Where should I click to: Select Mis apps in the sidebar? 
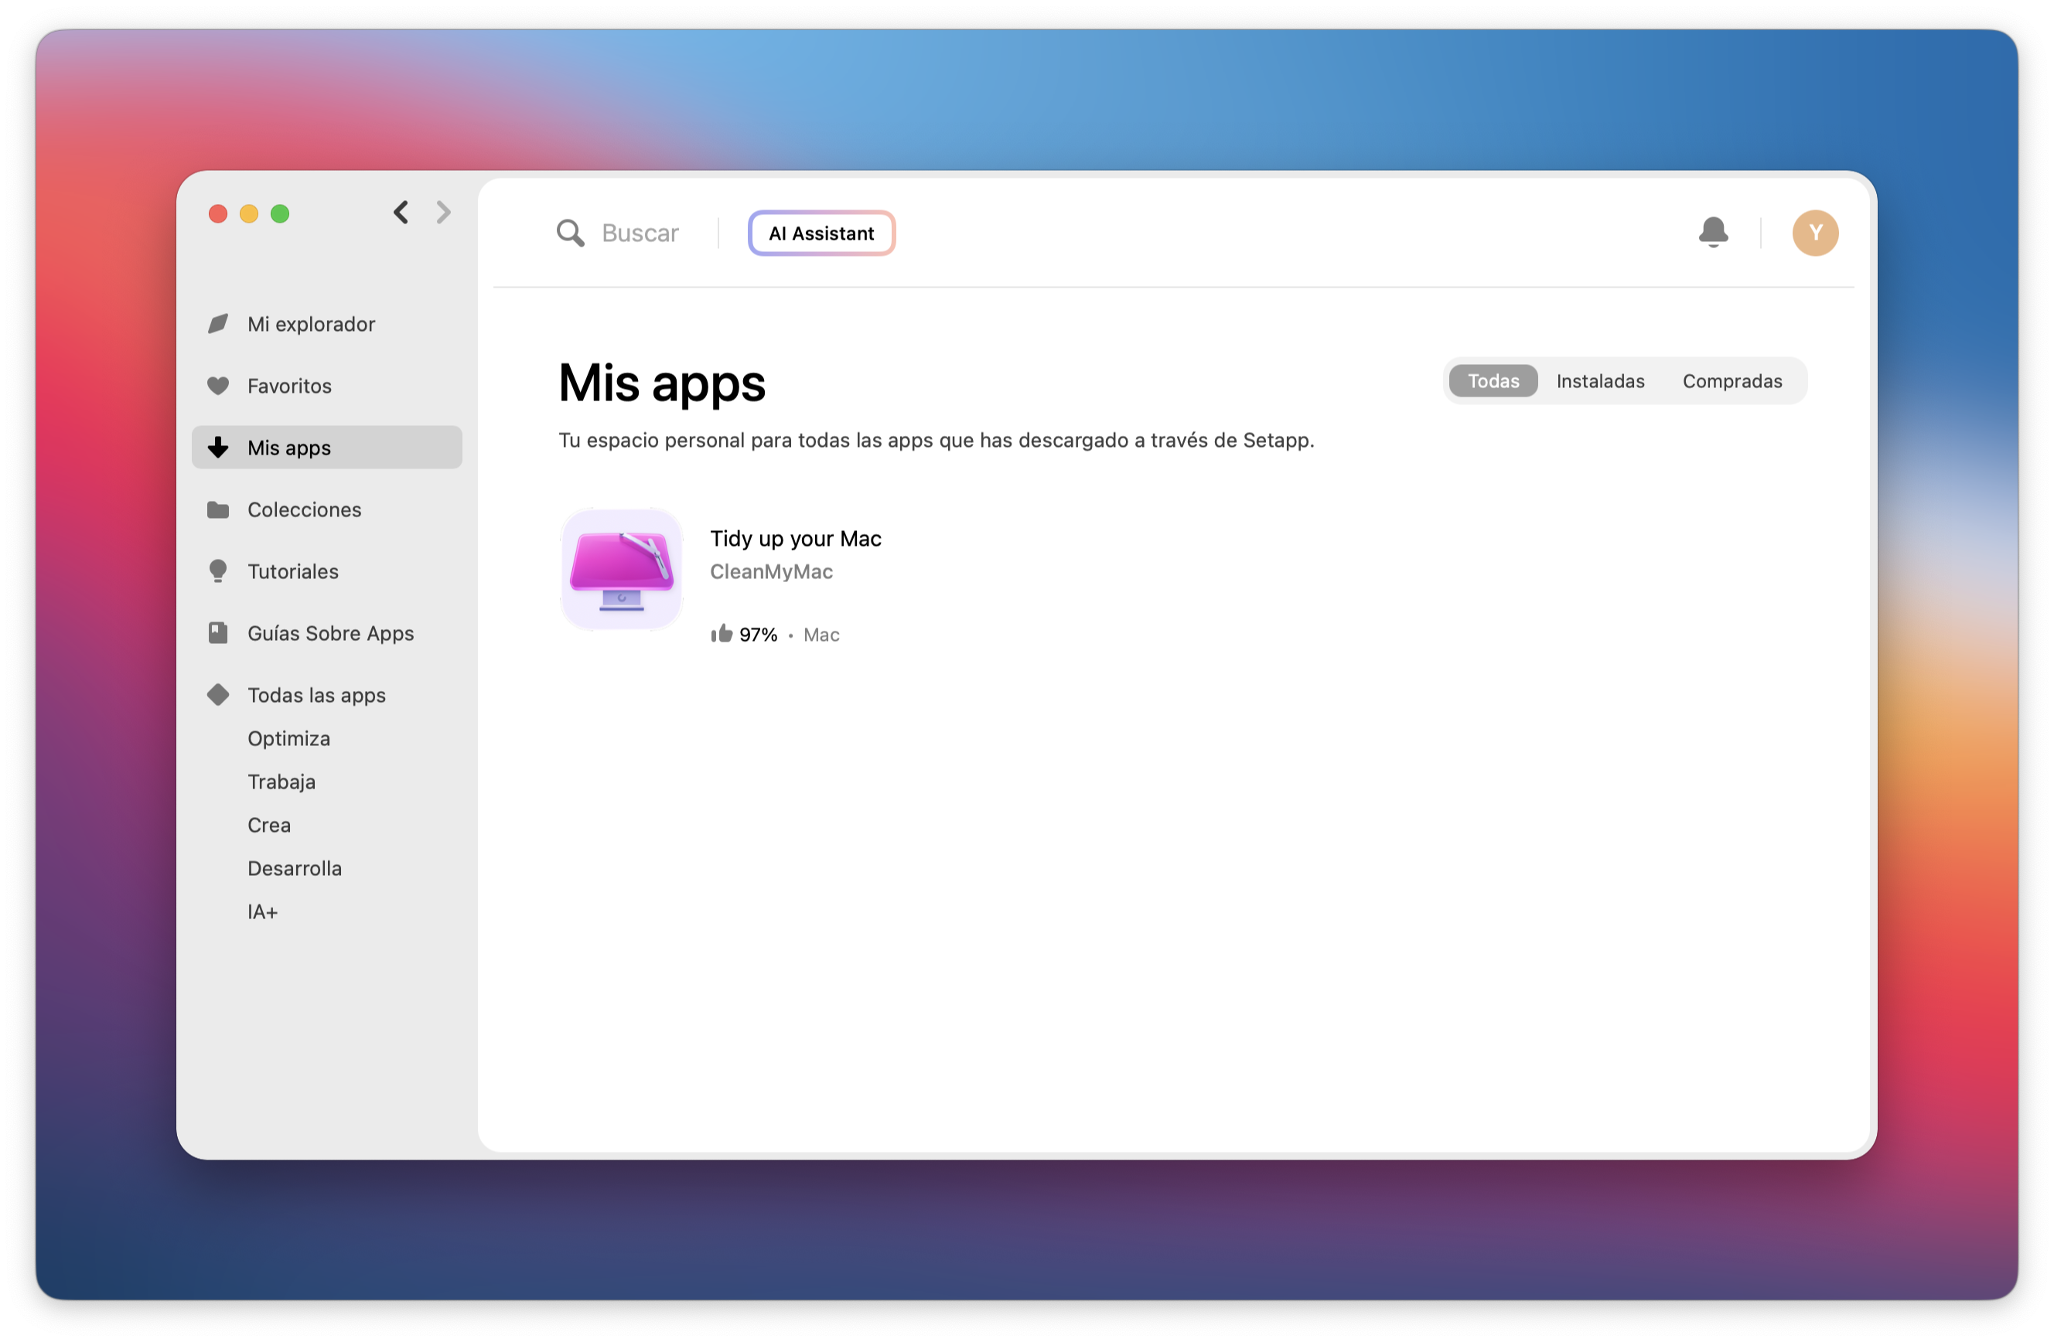click(327, 448)
